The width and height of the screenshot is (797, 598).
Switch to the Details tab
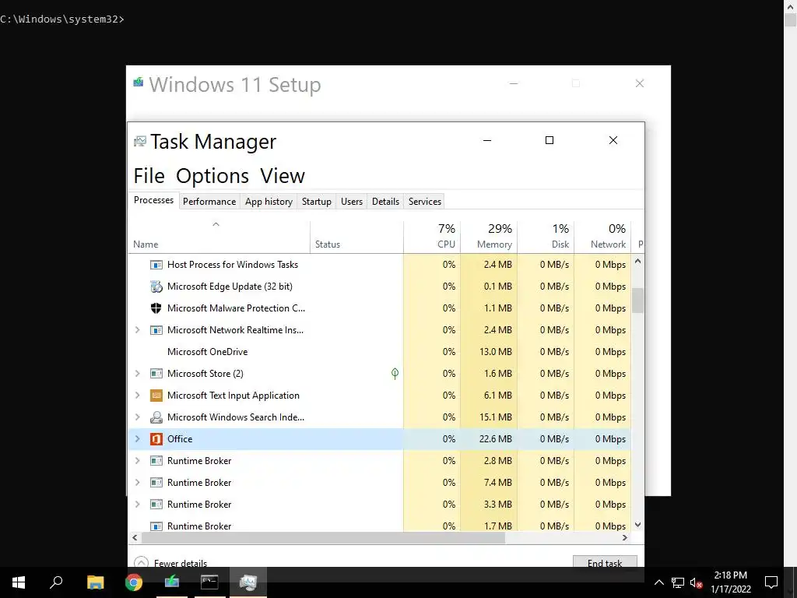click(x=386, y=202)
